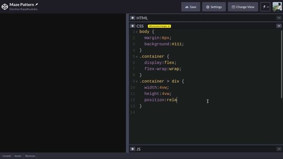Click the width:4vw line
This screenshot has width=283, height=159.
tap(157, 87)
